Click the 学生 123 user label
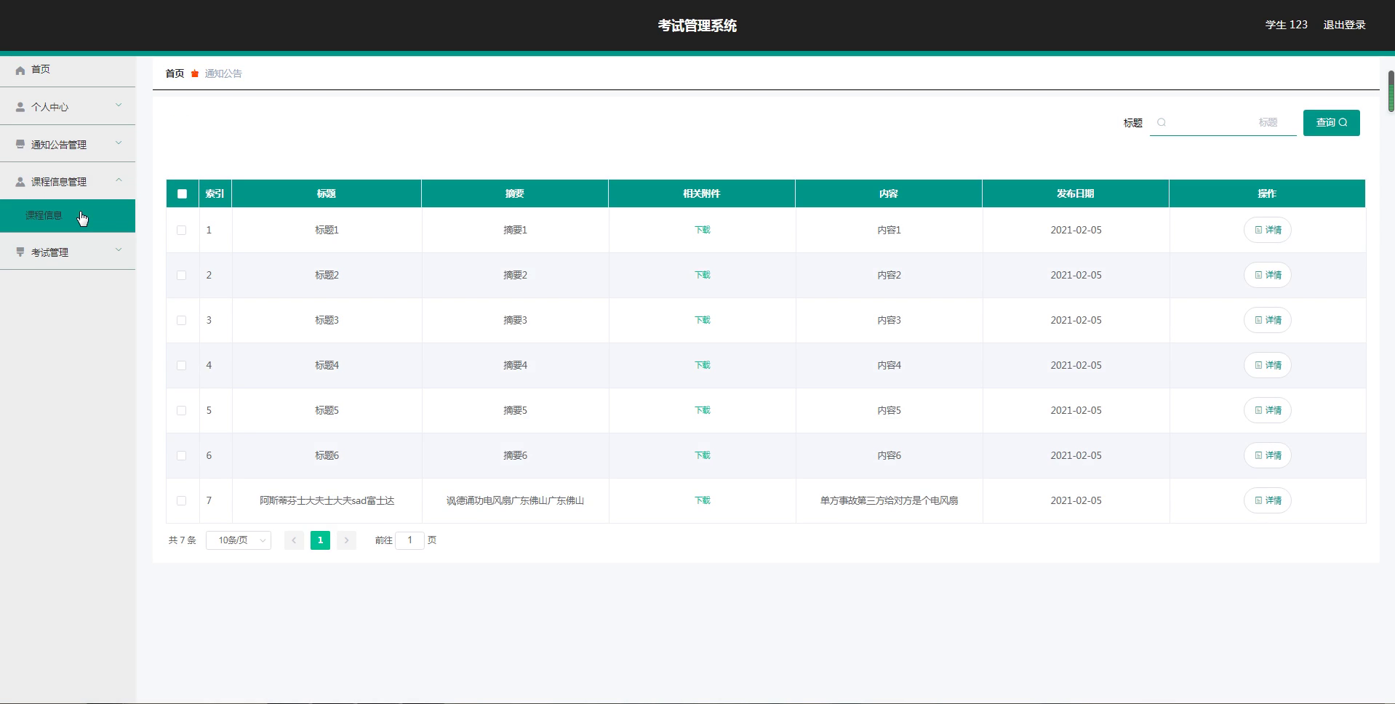Image resolution: width=1395 pixels, height=704 pixels. (x=1286, y=25)
